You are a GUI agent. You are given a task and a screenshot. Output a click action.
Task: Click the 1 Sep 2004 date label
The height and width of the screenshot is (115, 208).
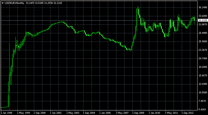point(89,113)
